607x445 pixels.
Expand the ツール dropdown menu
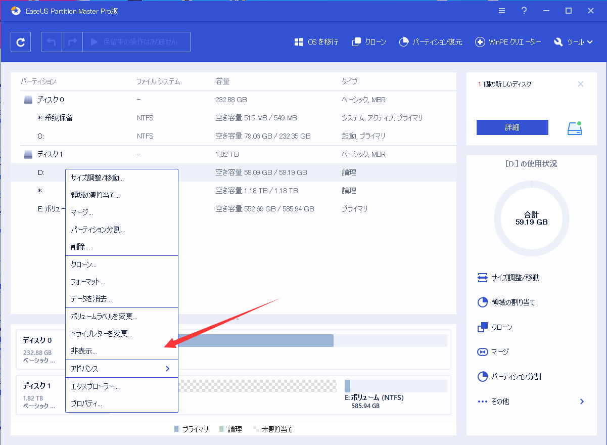(x=573, y=42)
